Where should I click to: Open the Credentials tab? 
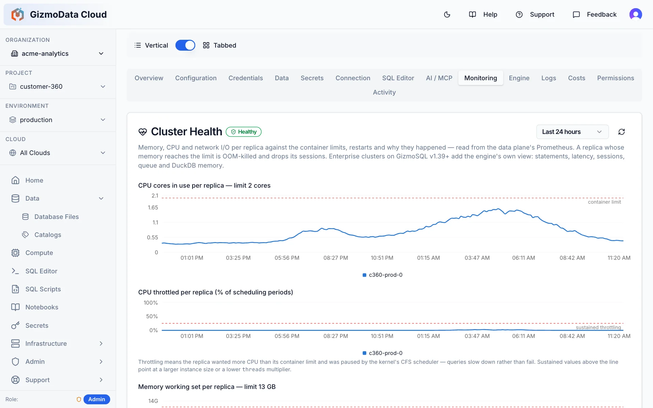[246, 78]
